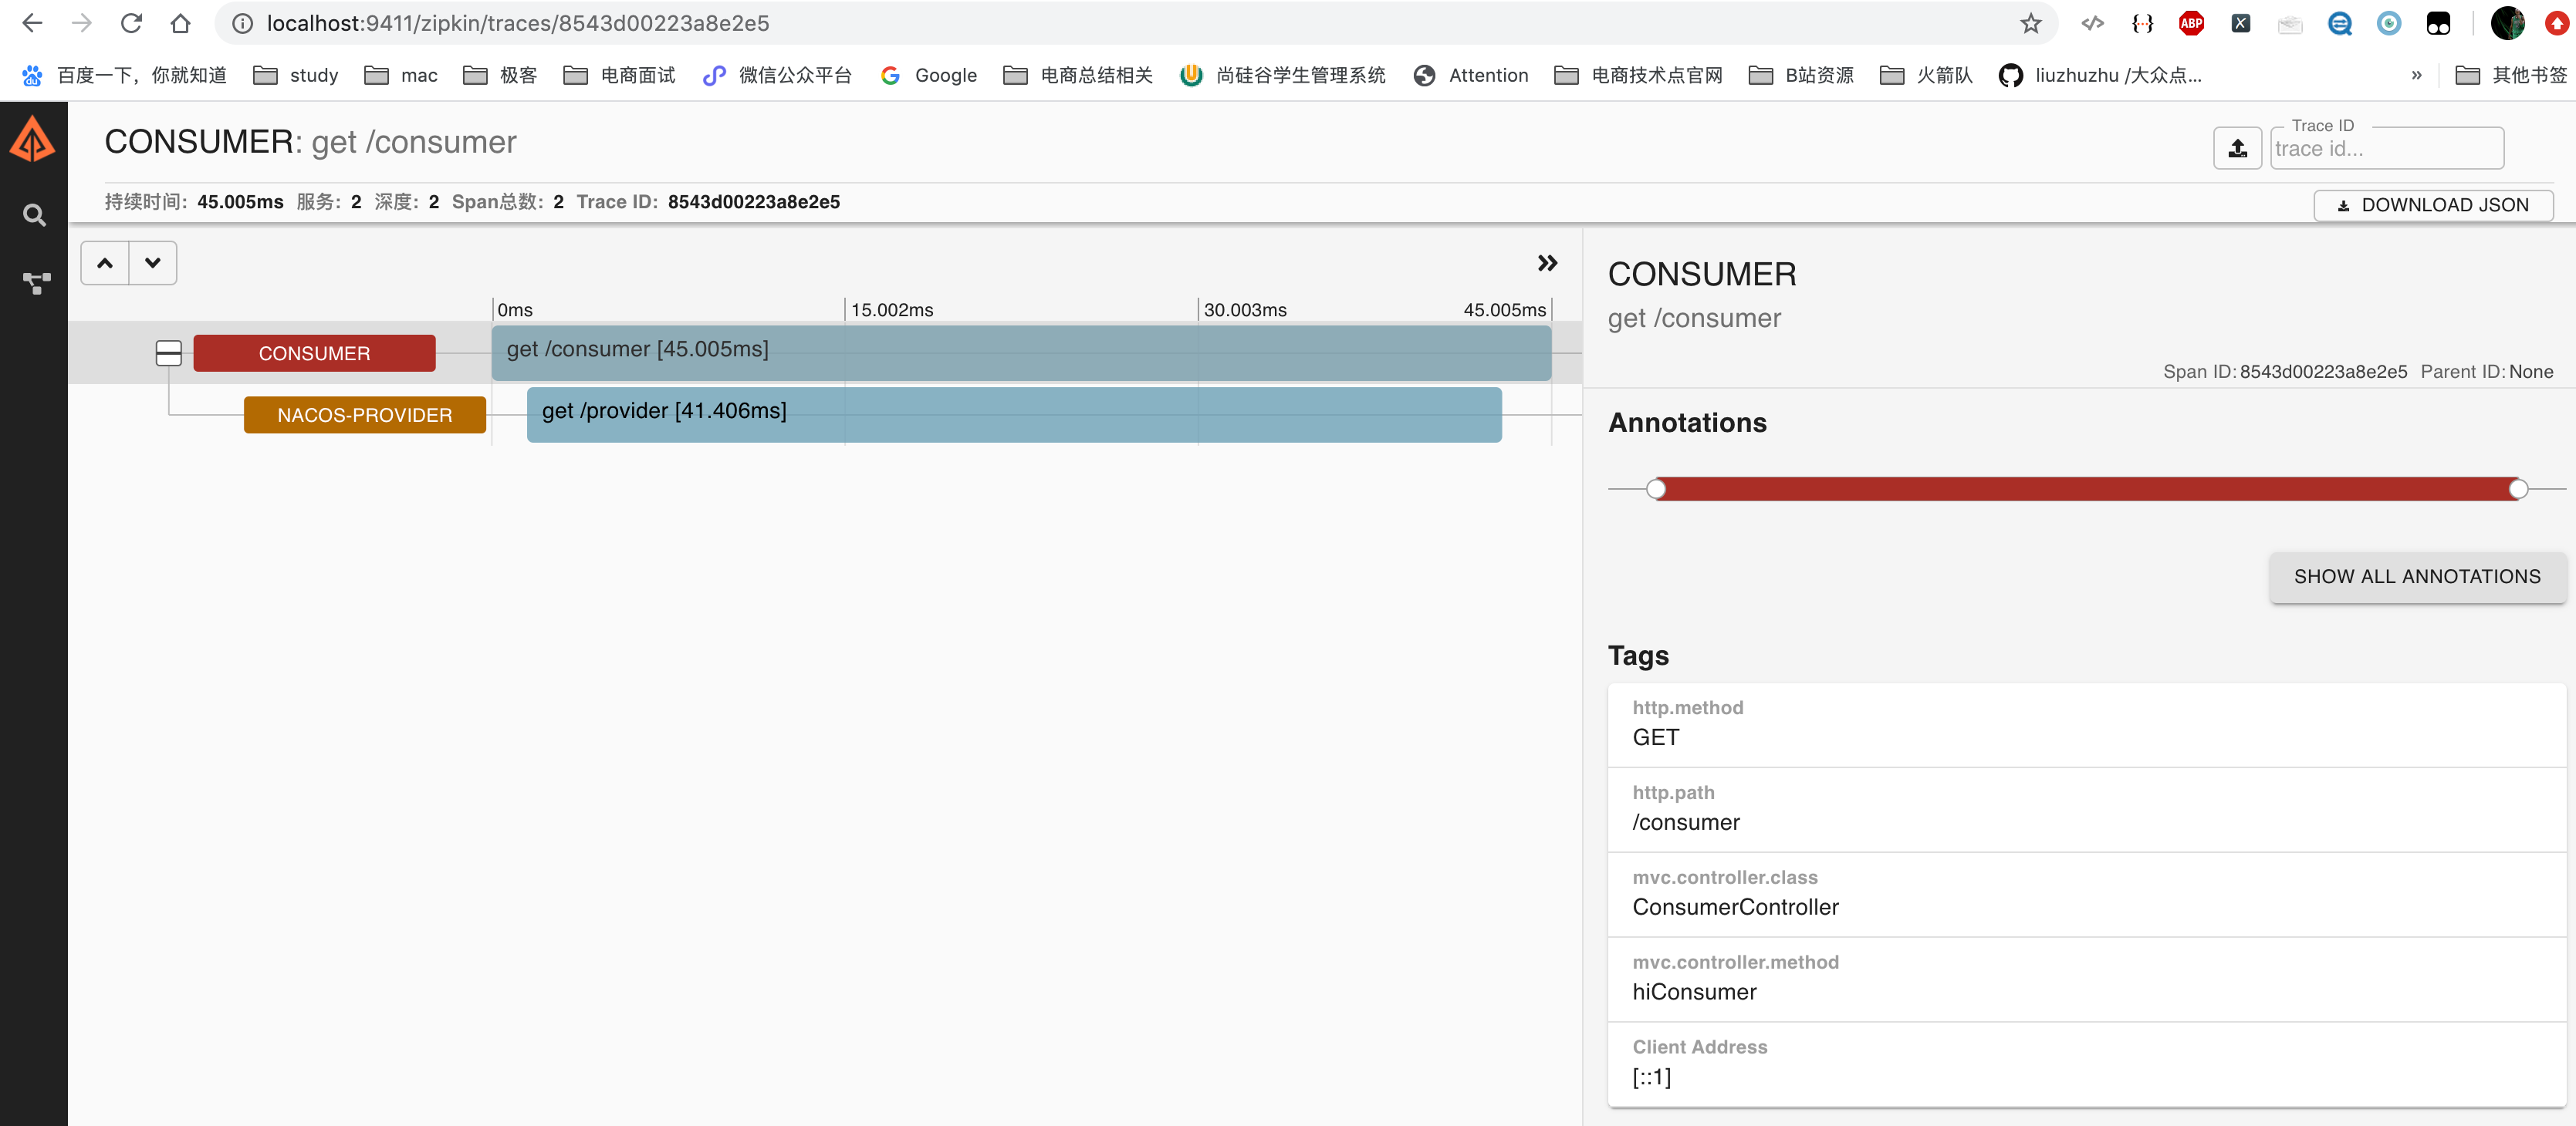
Task: Open the trace search page icon
Action: (x=34, y=215)
